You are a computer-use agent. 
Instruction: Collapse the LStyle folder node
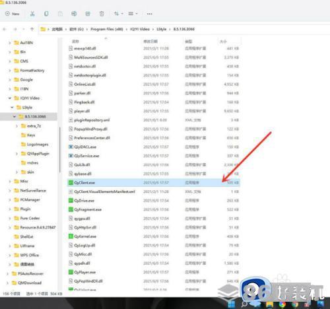[x=12, y=108]
